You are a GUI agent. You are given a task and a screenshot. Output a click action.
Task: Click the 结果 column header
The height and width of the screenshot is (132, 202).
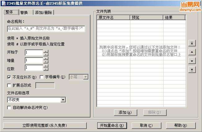(x=174, y=18)
